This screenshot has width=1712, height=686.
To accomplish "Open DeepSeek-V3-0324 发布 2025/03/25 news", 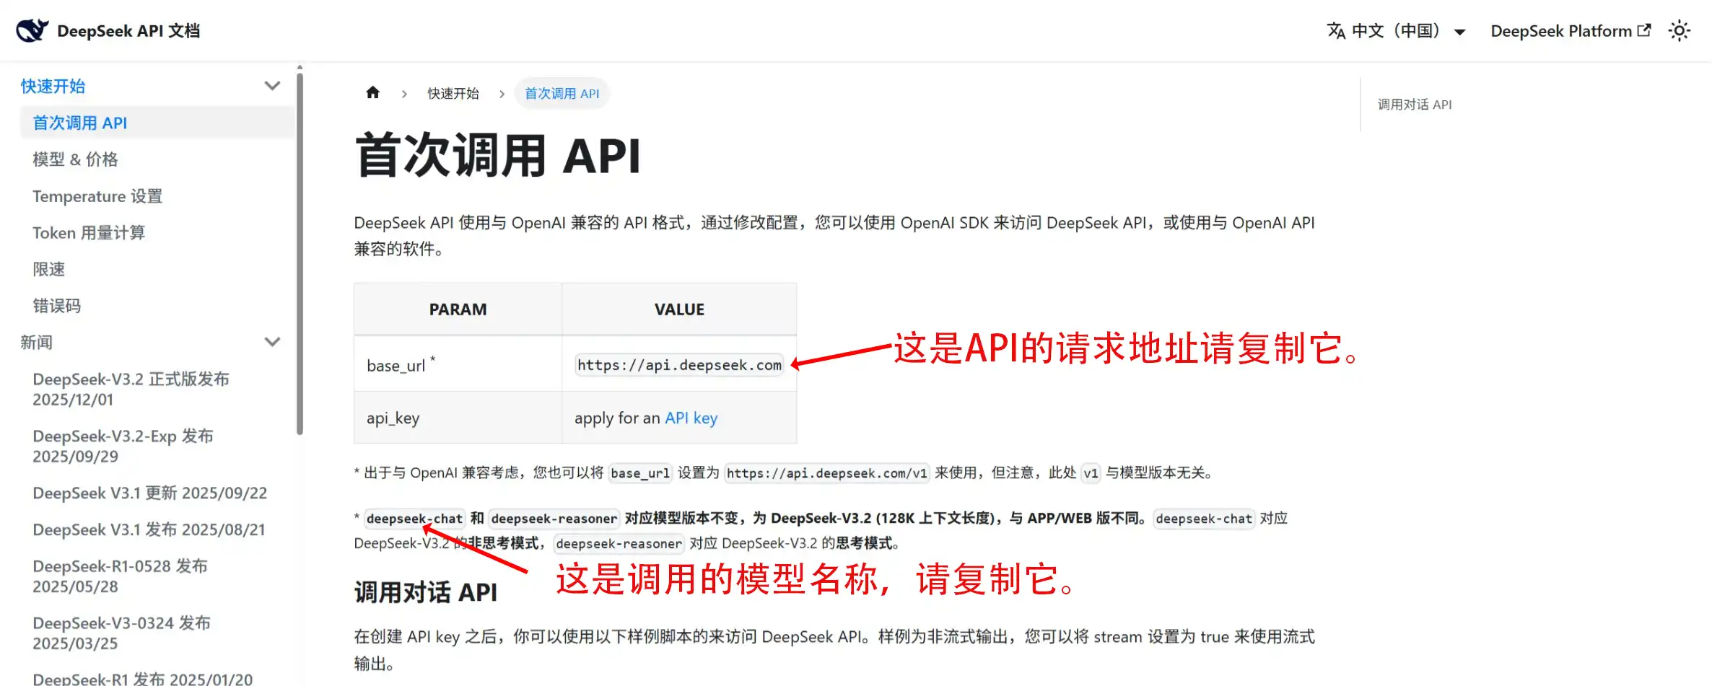I will point(121,633).
